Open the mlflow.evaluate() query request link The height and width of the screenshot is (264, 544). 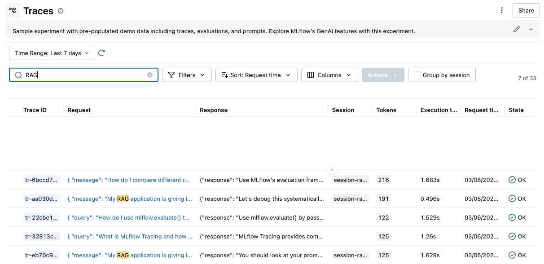129,218
